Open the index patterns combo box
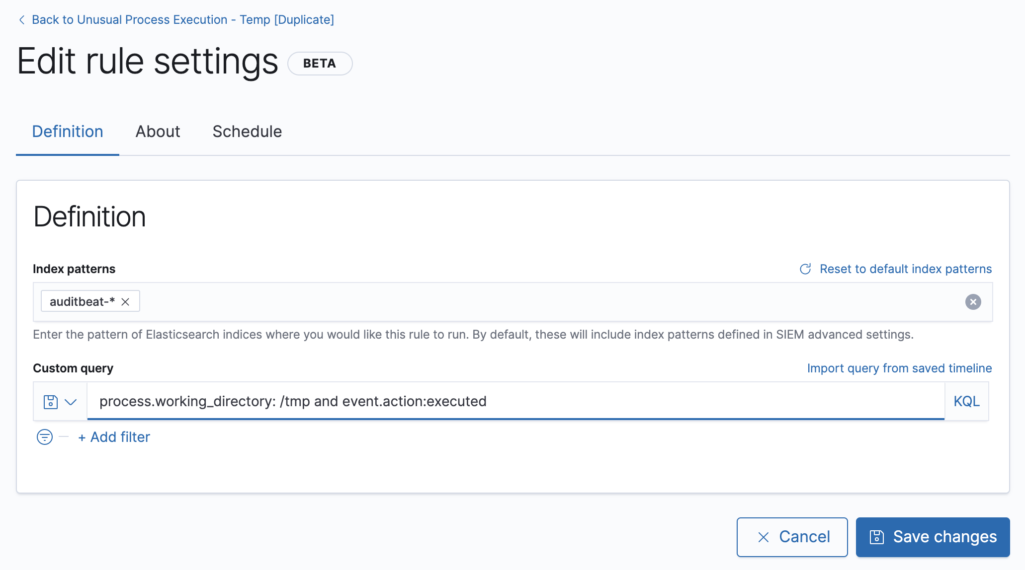This screenshot has width=1025, height=570. 547,302
